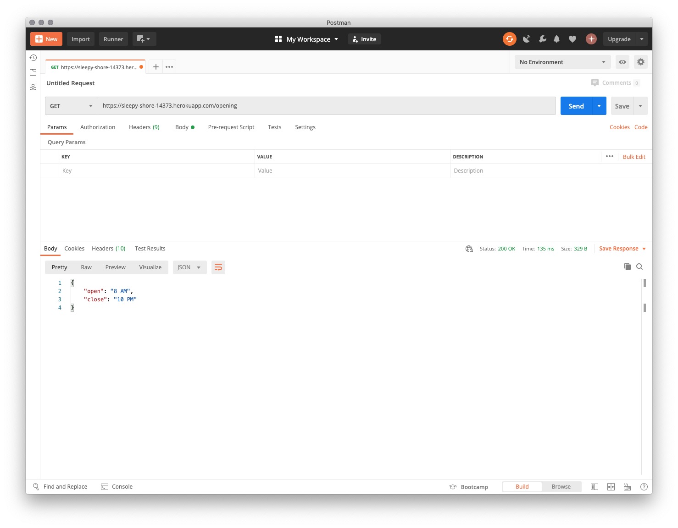Open response Cookies tab
The width and height of the screenshot is (678, 528).
tap(74, 248)
